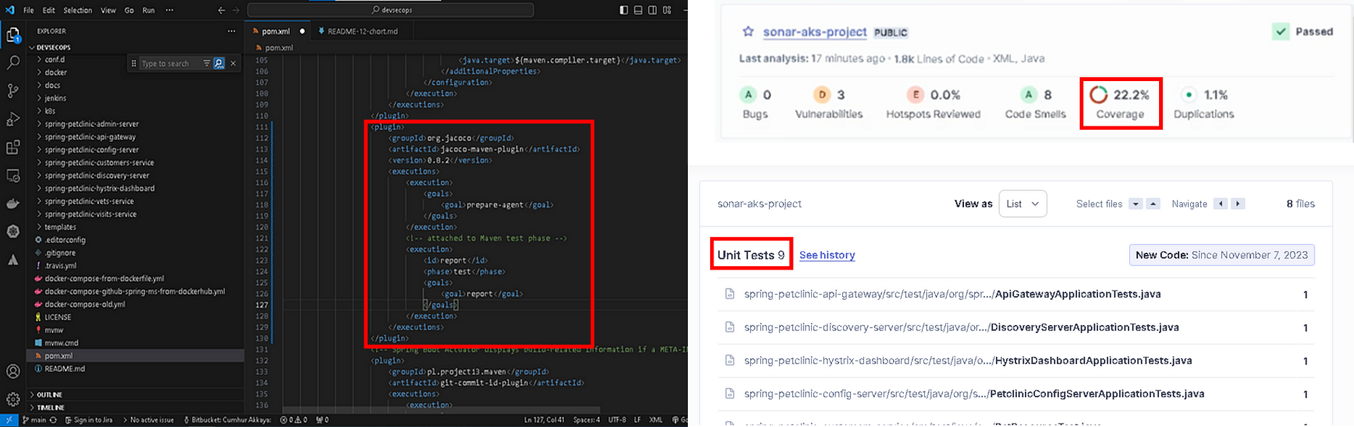Image resolution: width=1354 pixels, height=427 pixels.
Task: Open docker-compose-old.yml file
Action: pos(85,304)
